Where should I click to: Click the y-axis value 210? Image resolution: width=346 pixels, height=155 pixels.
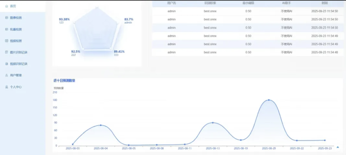(55, 92)
